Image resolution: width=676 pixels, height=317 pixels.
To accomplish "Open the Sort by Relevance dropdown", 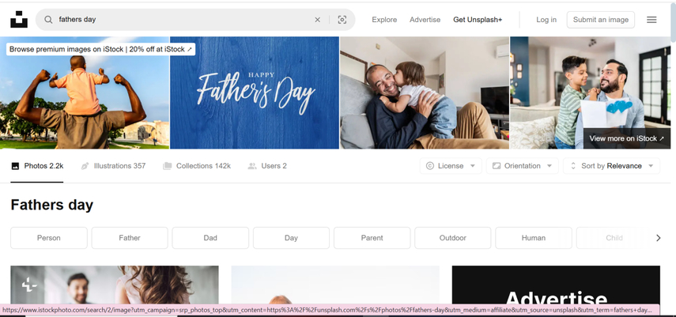I will 611,166.
